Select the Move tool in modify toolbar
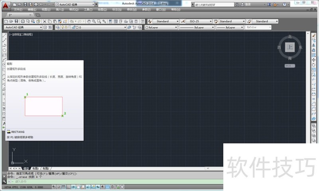The image size is (319, 191). click(314, 60)
